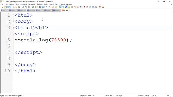The width and height of the screenshot is (173, 97).
Task: Click the Zoom In toolbar icon
Action: tap(46, 7)
